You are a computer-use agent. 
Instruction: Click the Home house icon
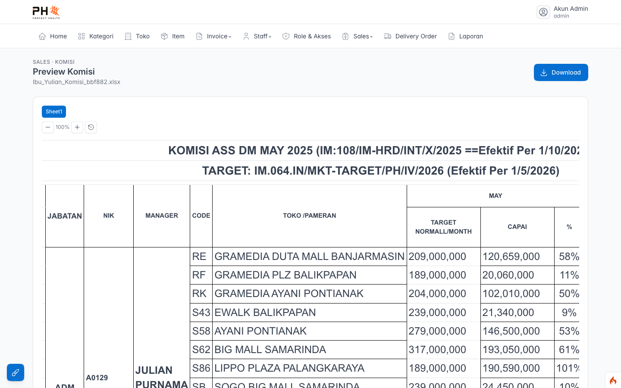point(42,36)
